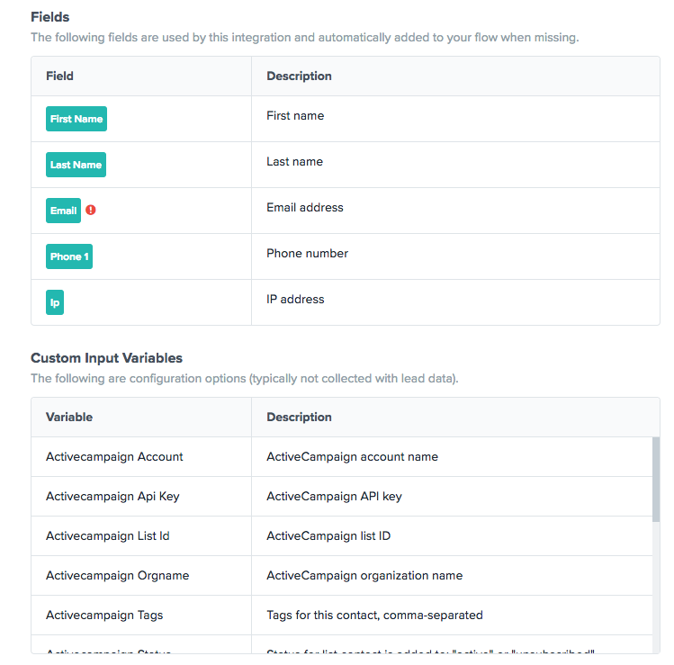The height and width of the screenshot is (665, 674).
Task: Click the Phone 1 field tag
Action: (69, 256)
